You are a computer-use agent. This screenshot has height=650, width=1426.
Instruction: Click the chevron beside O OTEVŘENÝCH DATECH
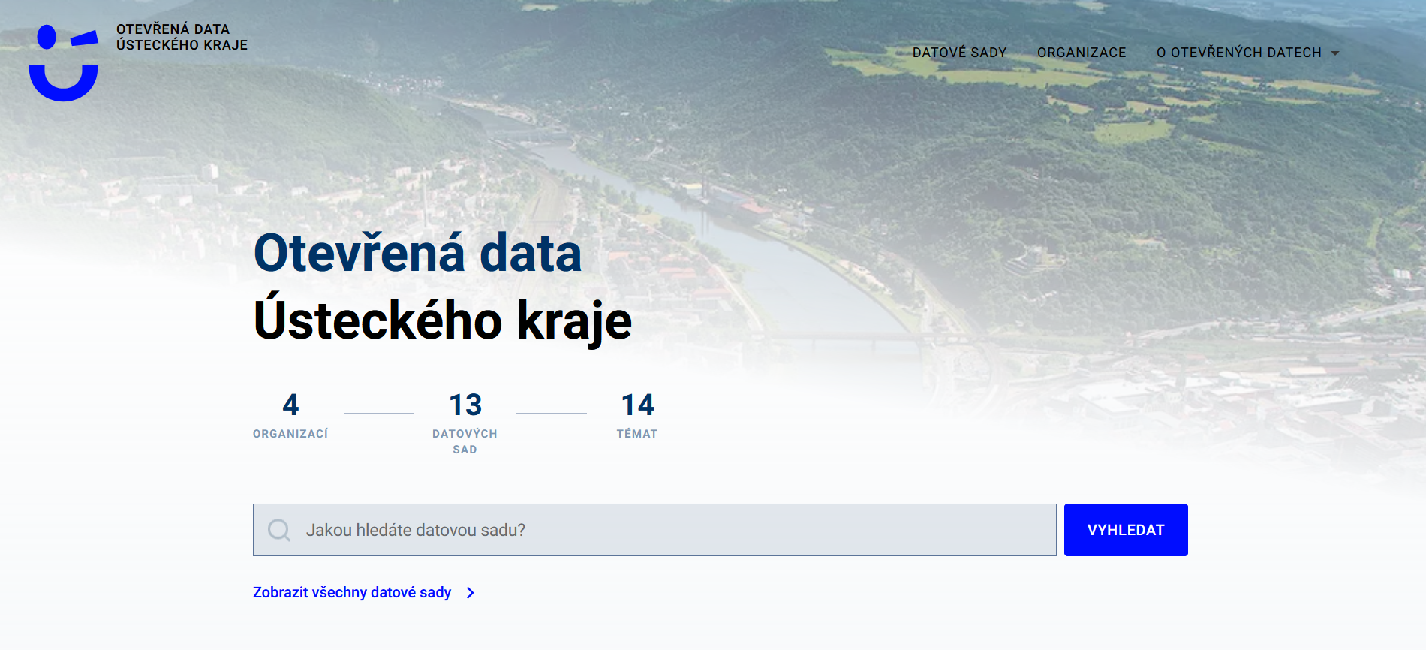[x=1335, y=53]
